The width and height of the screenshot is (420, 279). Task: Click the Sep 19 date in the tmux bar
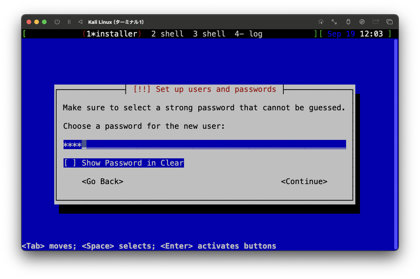click(340, 34)
